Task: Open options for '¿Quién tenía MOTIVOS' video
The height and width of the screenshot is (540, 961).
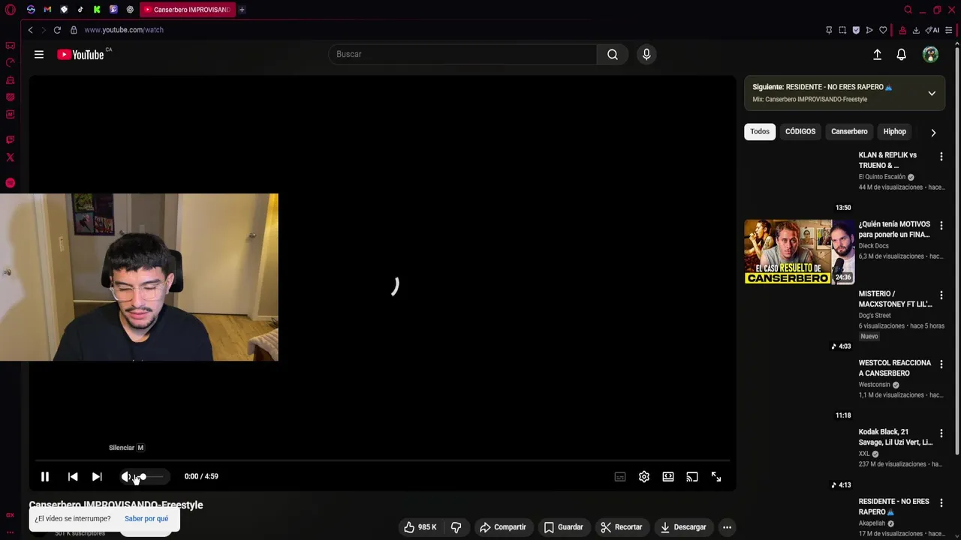Action: click(x=941, y=225)
